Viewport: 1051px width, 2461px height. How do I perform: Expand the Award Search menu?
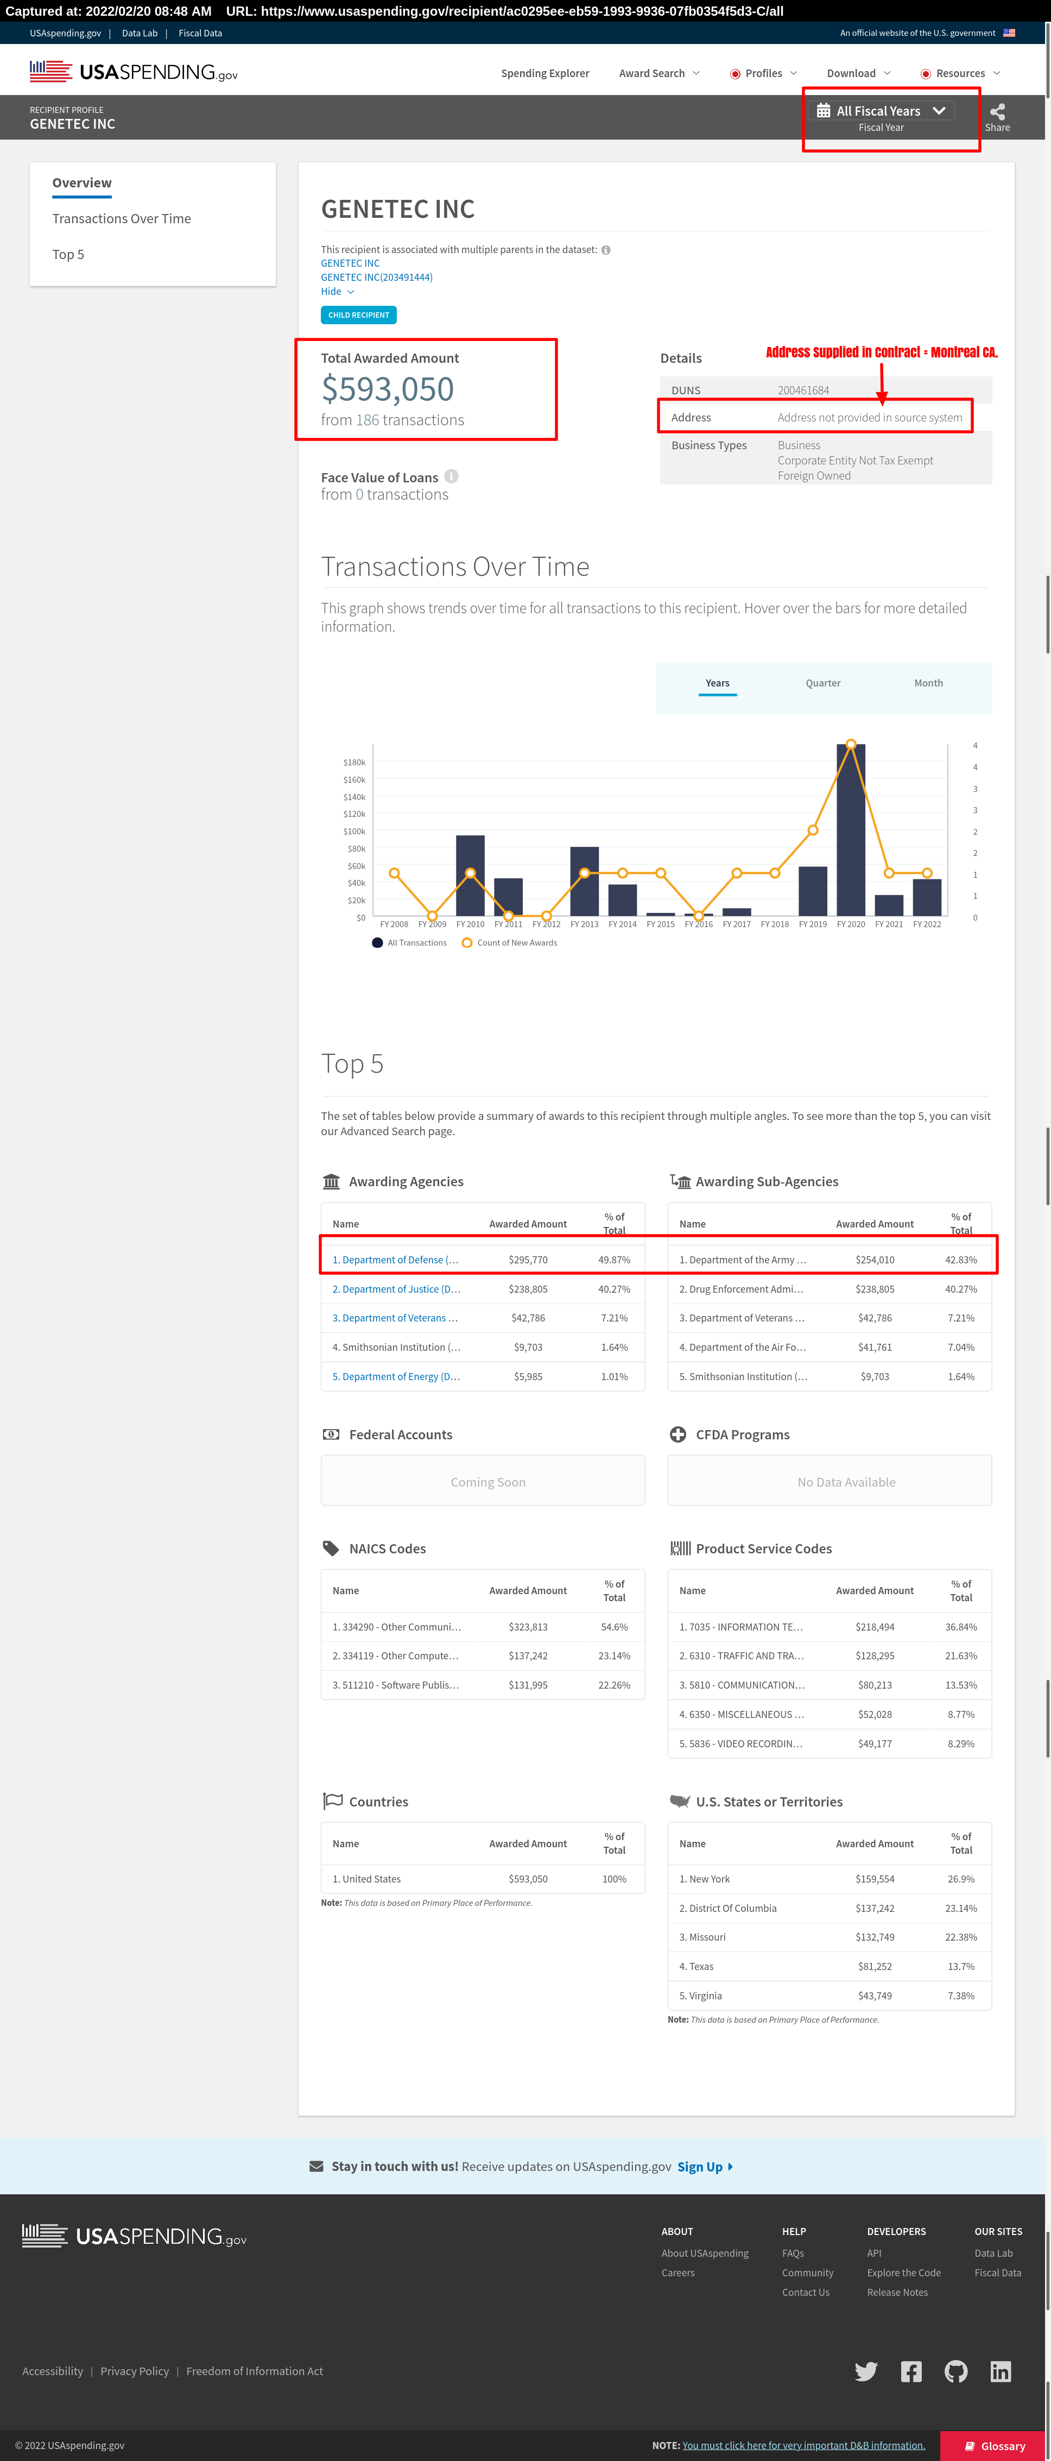(660, 73)
